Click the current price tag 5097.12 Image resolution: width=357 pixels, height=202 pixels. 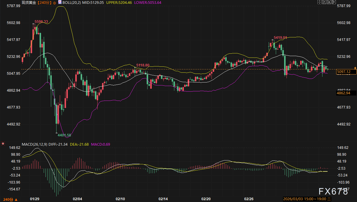tap(343, 72)
